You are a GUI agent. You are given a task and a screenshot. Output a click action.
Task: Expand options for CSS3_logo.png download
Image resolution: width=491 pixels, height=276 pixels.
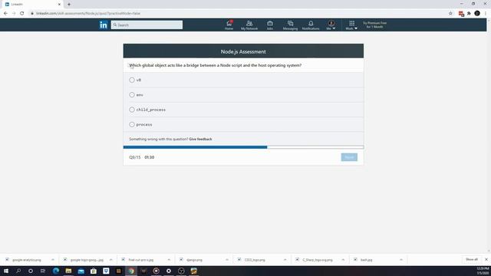click(285, 260)
